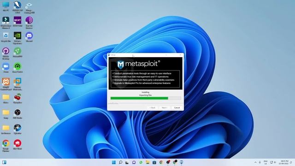Launch GeForce Experience from desktop
The image size is (295, 166).
pyautogui.click(x=18, y=38)
